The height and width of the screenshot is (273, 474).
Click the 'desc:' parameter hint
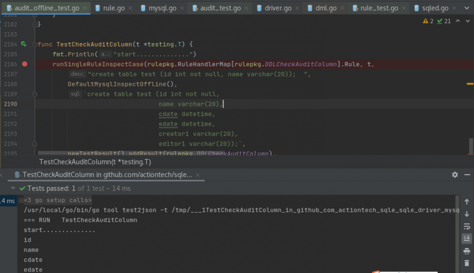(x=77, y=74)
